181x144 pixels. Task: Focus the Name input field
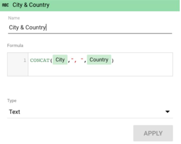click(90, 27)
